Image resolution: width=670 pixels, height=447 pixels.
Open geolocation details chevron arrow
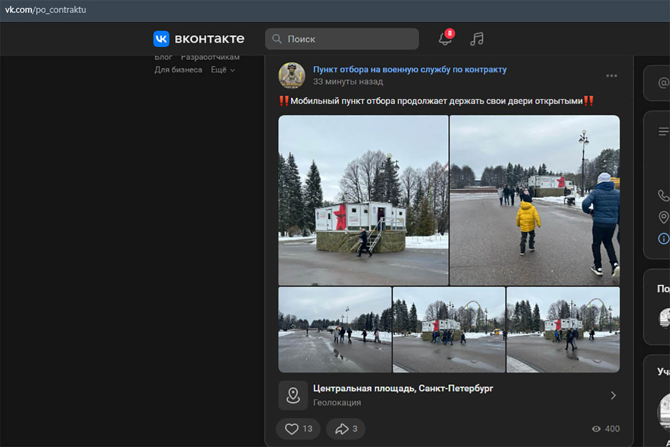[x=613, y=395]
